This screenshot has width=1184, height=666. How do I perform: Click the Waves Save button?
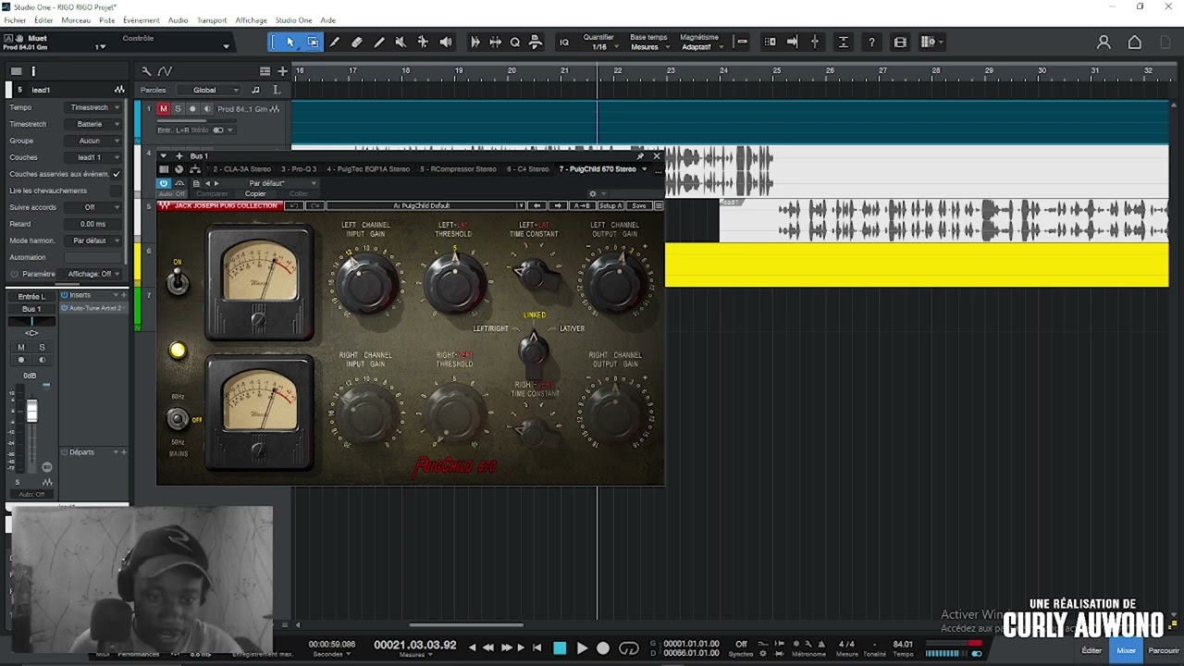(638, 205)
